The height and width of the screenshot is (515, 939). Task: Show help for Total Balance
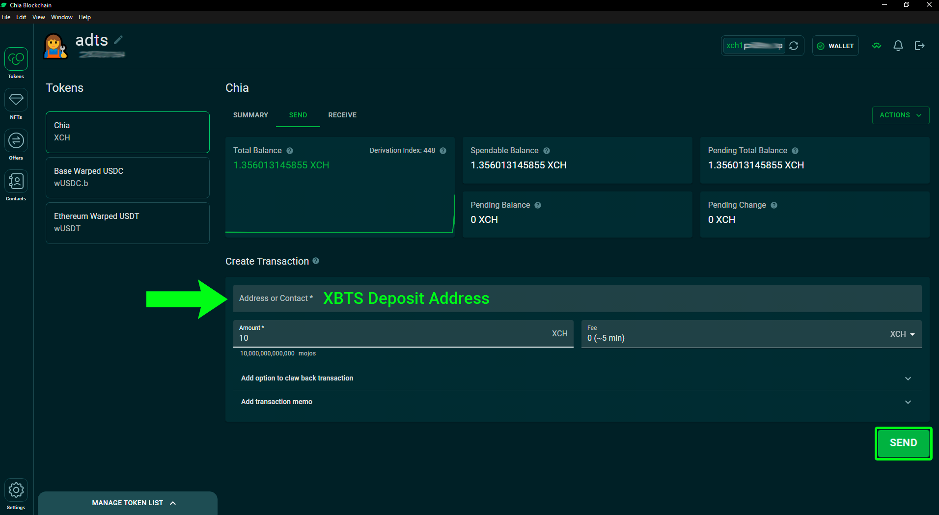[290, 151]
